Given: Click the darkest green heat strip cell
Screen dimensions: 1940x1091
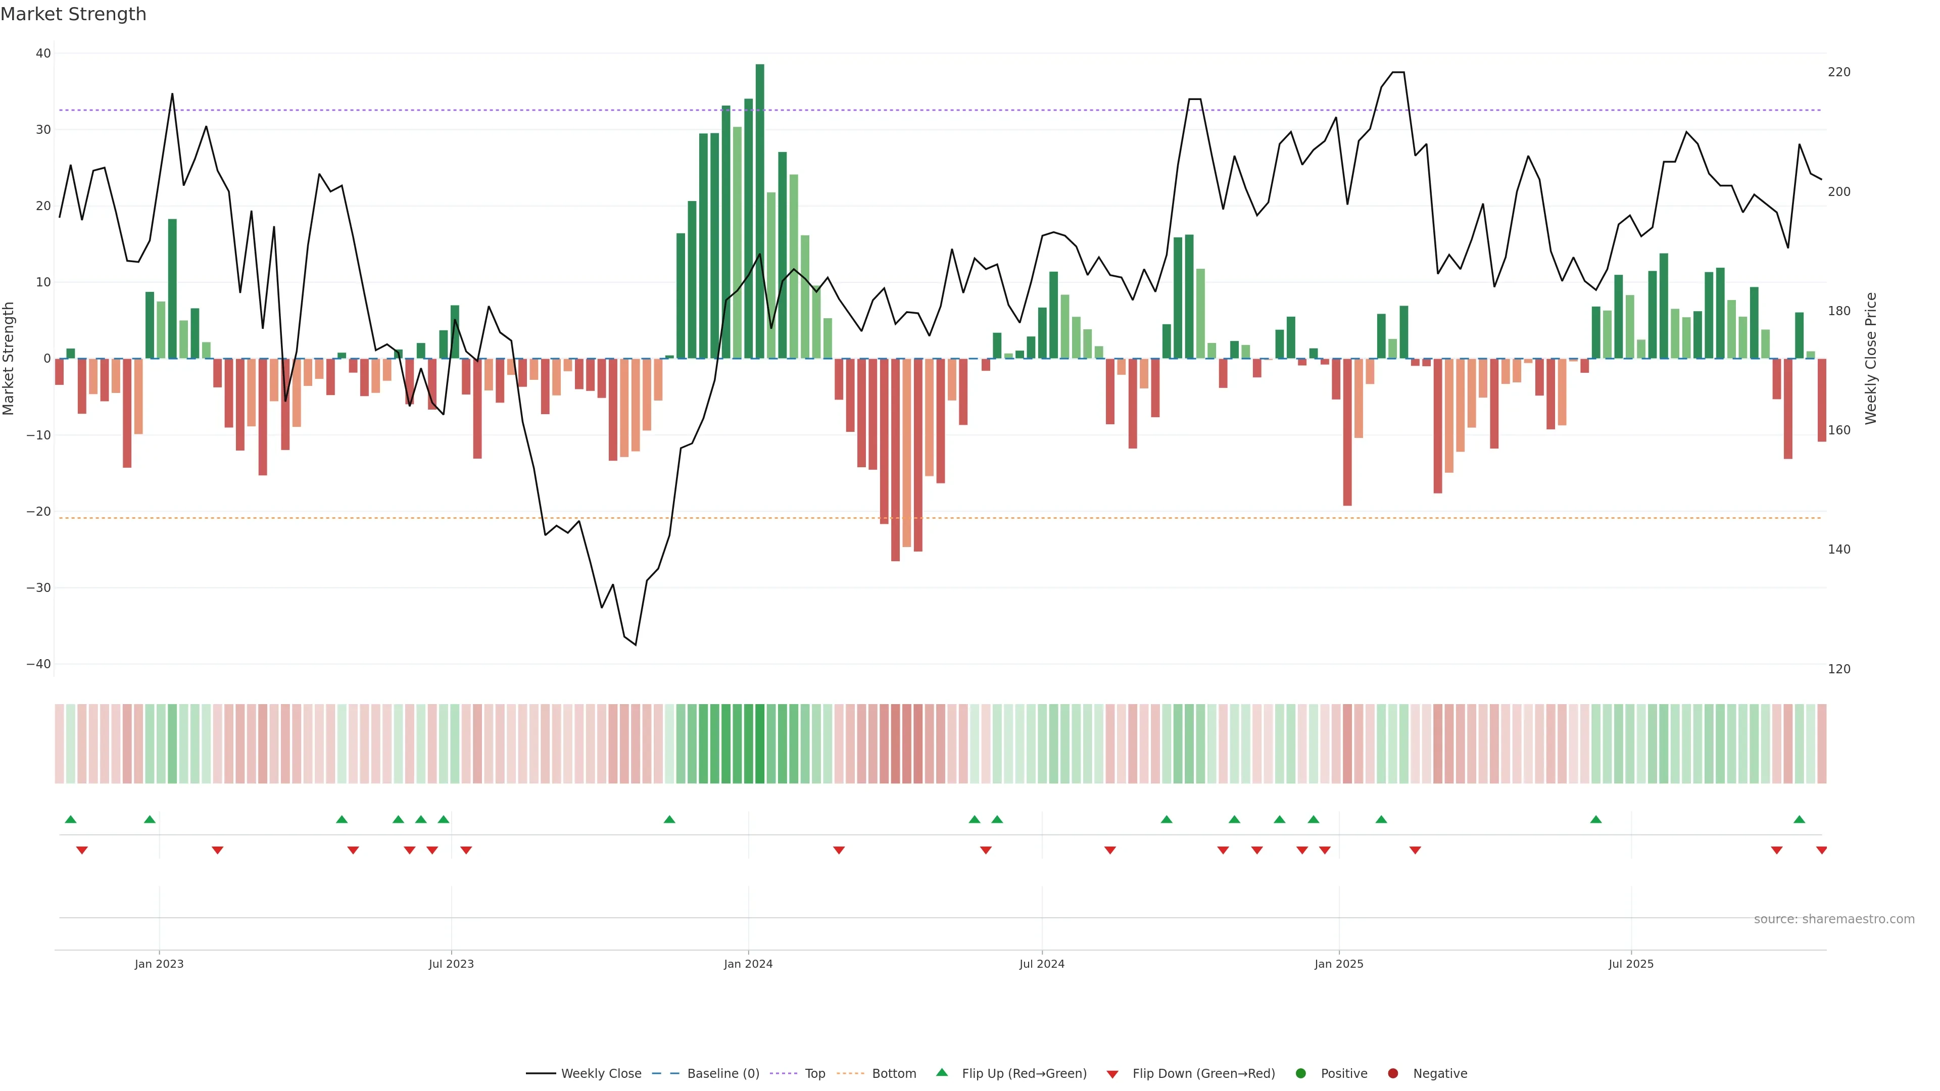Looking at the screenshot, I should tap(760, 743).
